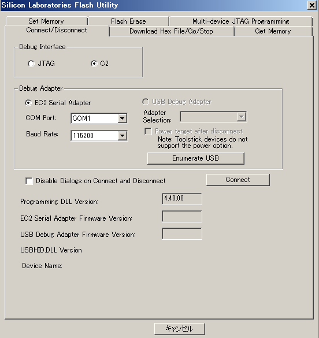Select the JTAG debug interface radio button

[x=31, y=64]
